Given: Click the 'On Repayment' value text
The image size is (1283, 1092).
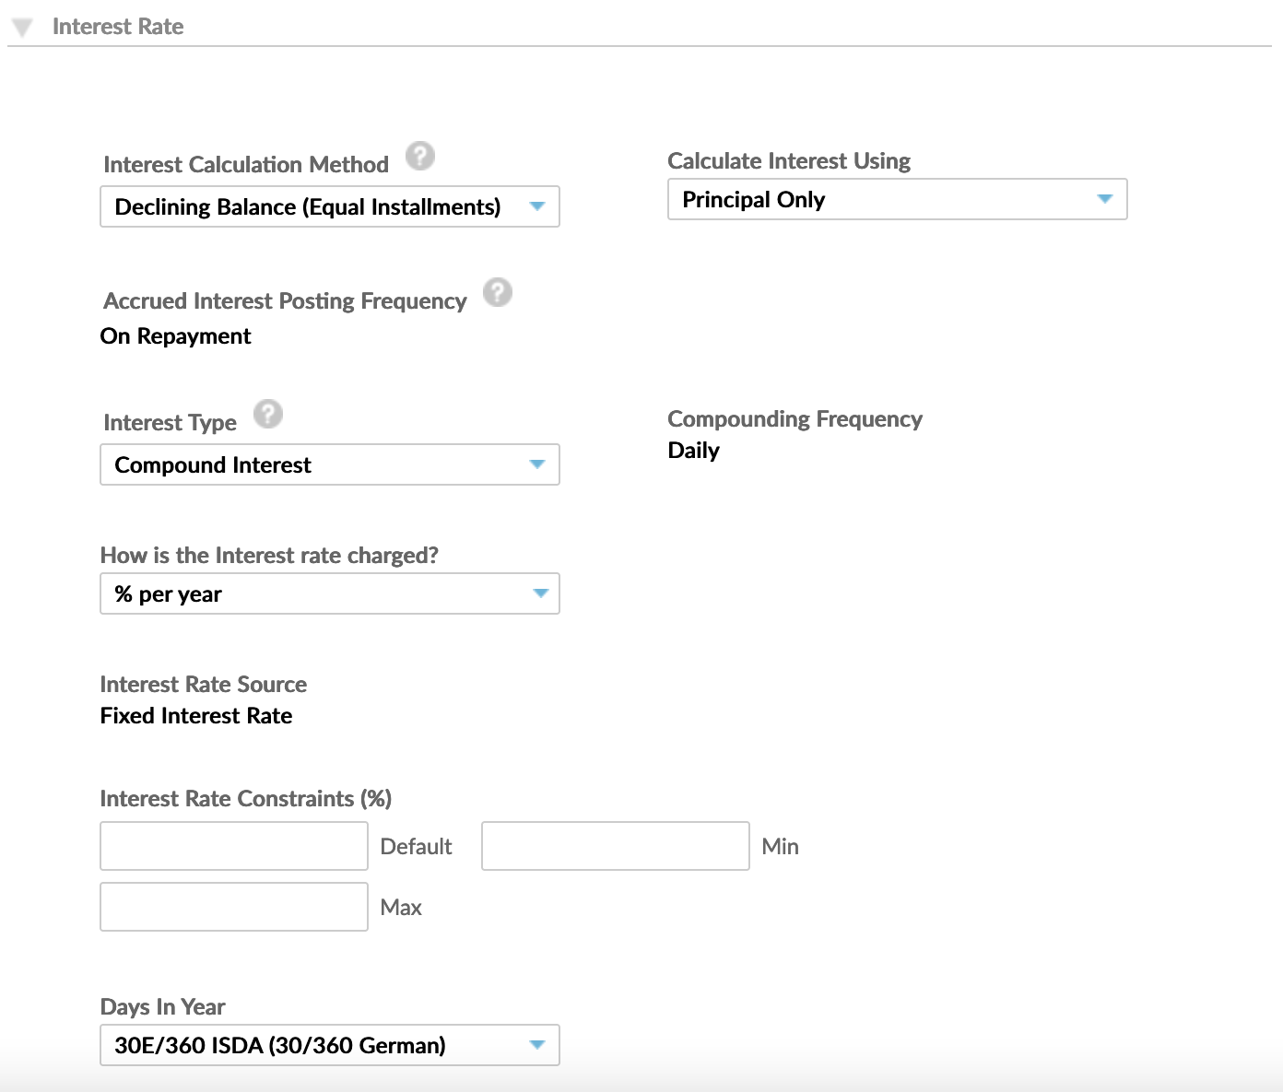Looking at the screenshot, I should 175,336.
